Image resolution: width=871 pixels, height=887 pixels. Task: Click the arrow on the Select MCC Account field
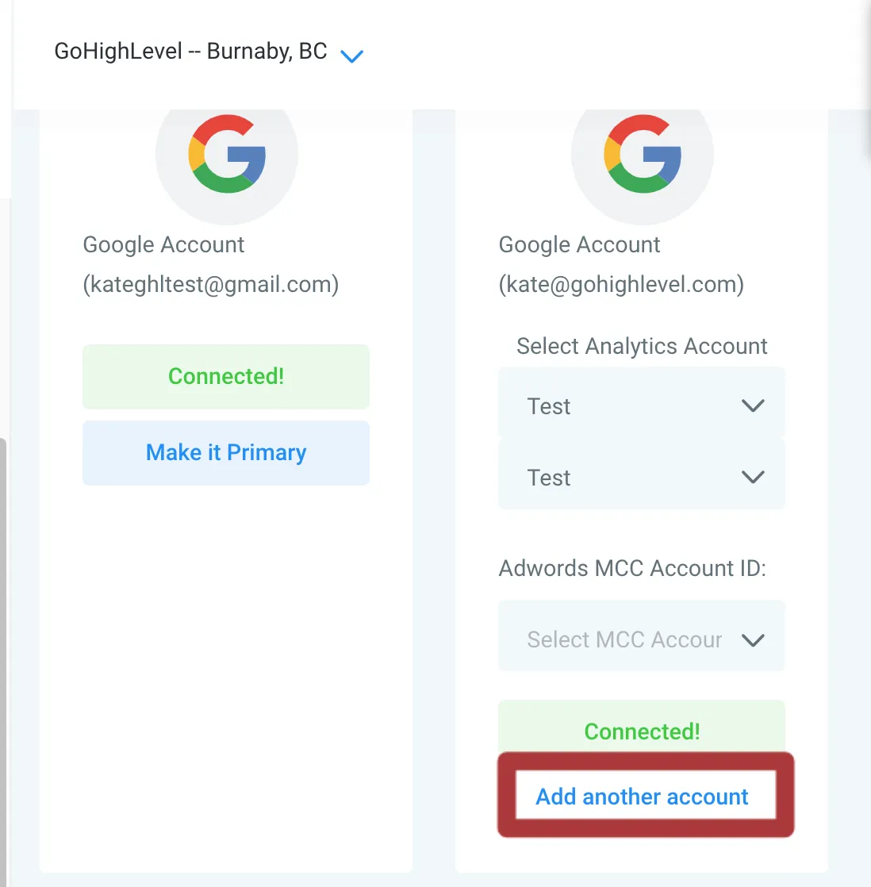753,639
